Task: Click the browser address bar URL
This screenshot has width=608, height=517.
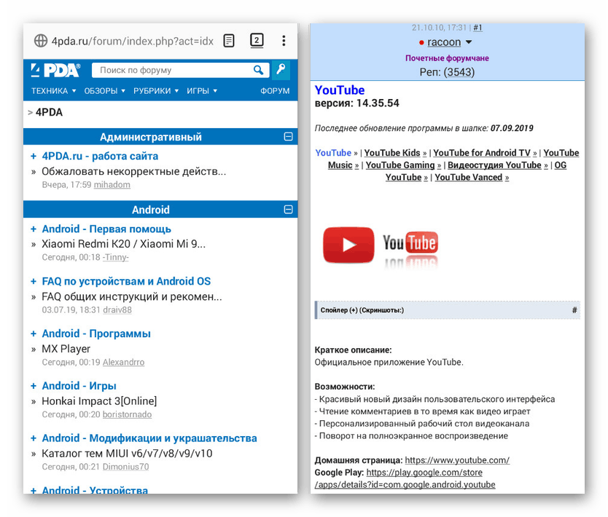Action: pos(132,41)
